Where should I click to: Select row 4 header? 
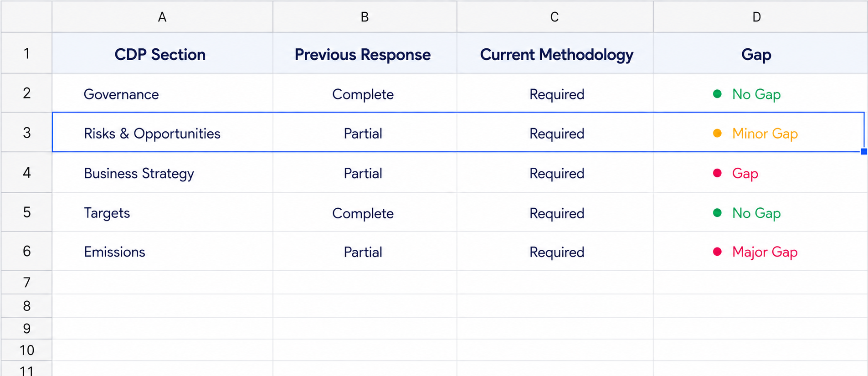(26, 172)
